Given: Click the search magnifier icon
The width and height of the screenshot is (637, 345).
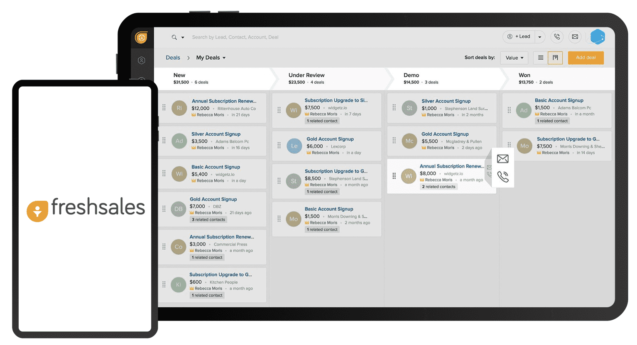Looking at the screenshot, I should tap(174, 37).
